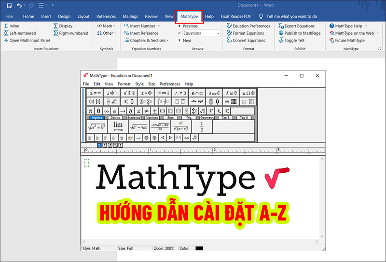Click the green empty equation slot
Viewport: 386px width, 262px height.
click(x=87, y=163)
